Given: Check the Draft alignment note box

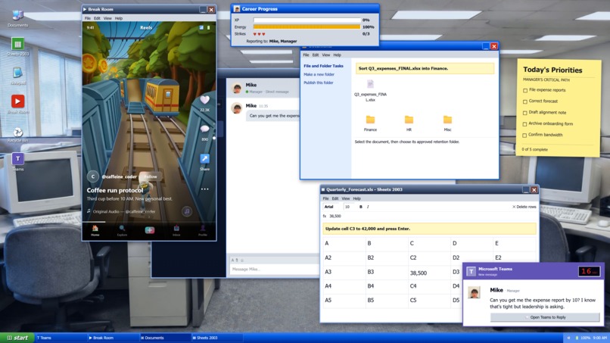Looking at the screenshot, I should (x=525, y=113).
